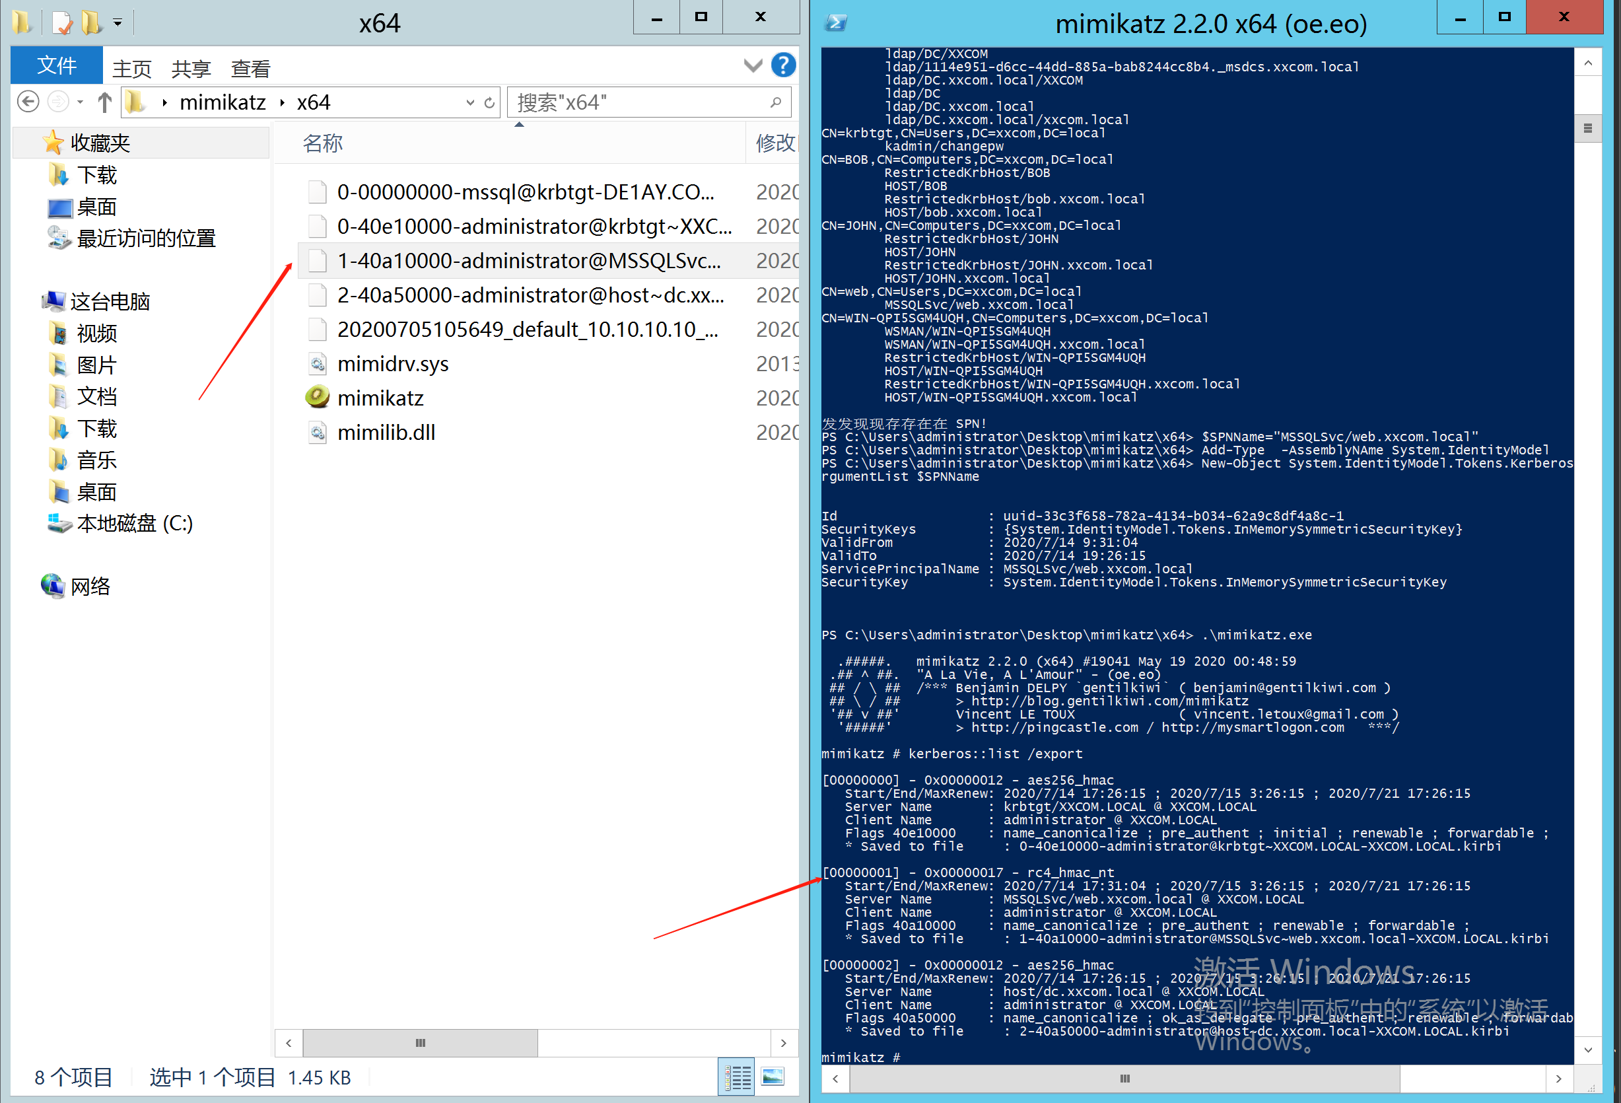Open the 文件 menu tab

pyautogui.click(x=57, y=65)
